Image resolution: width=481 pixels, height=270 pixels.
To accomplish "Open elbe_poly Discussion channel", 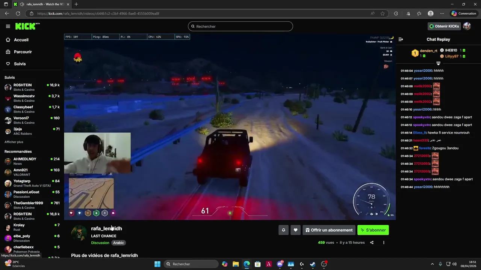I will click(32, 238).
